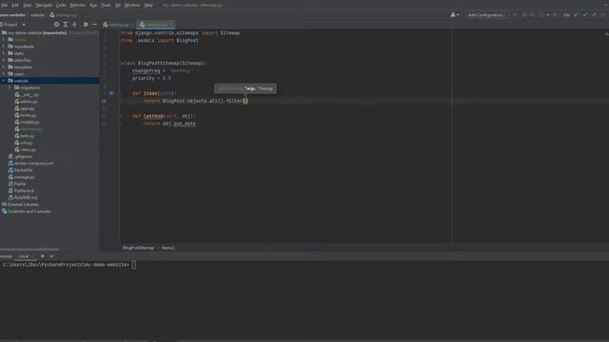
Task: Click External Libraries node
Action: point(20,204)
